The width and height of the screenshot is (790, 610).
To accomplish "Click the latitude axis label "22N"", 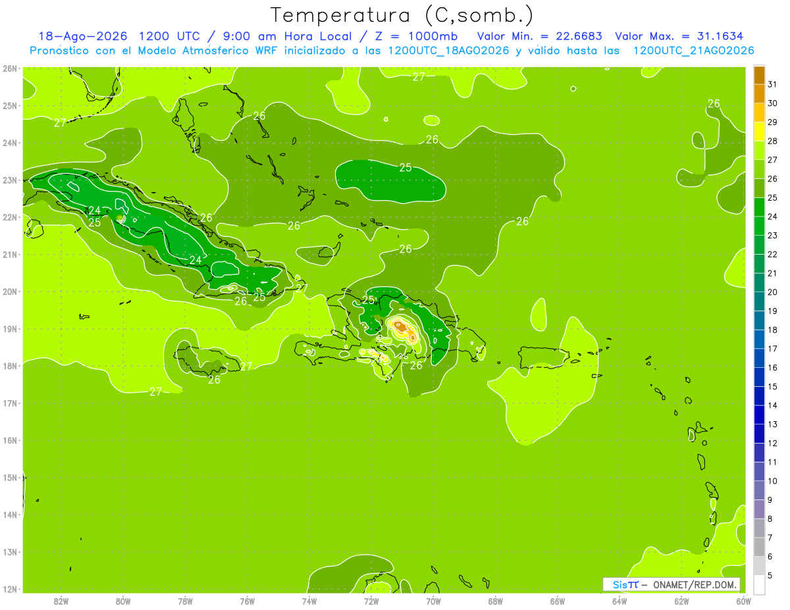I will pyautogui.click(x=10, y=217).
